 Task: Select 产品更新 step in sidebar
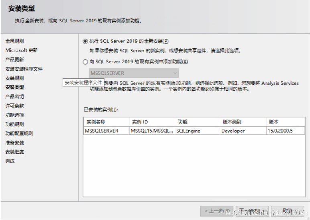[x=14, y=60]
